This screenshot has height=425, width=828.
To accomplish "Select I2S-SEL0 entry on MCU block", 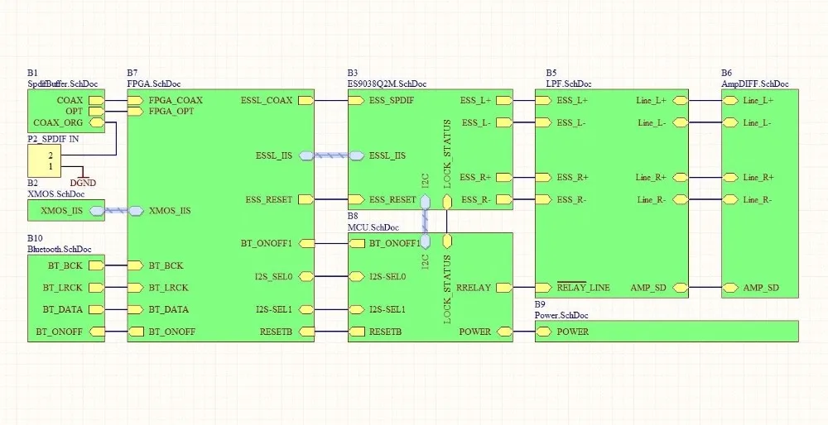I will (x=356, y=276).
